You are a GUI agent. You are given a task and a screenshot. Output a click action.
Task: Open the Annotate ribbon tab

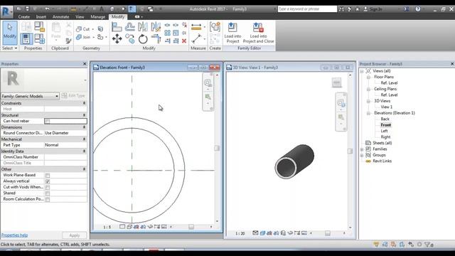click(60, 17)
